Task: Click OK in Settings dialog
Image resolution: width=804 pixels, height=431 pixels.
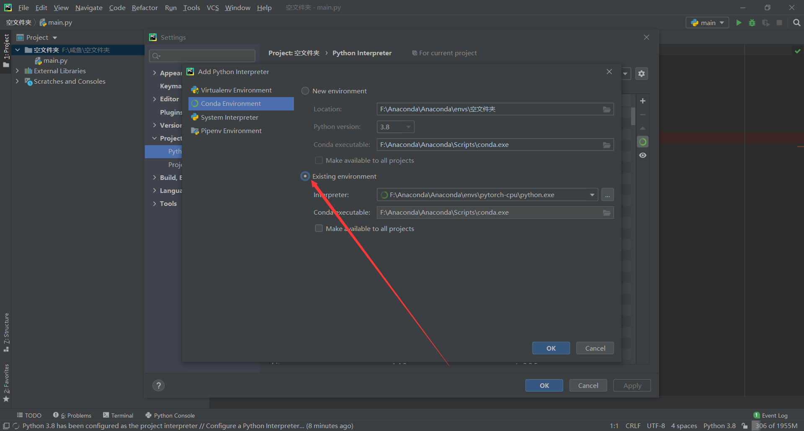Action: [544, 385]
